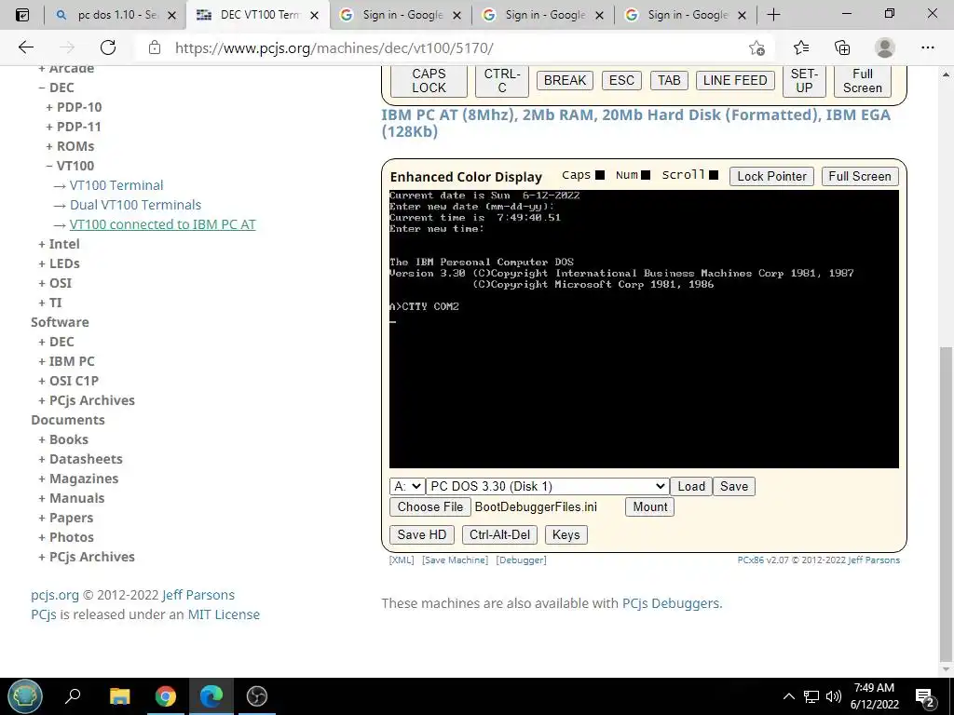Show hidden system tray icons

(x=788, y=696)
